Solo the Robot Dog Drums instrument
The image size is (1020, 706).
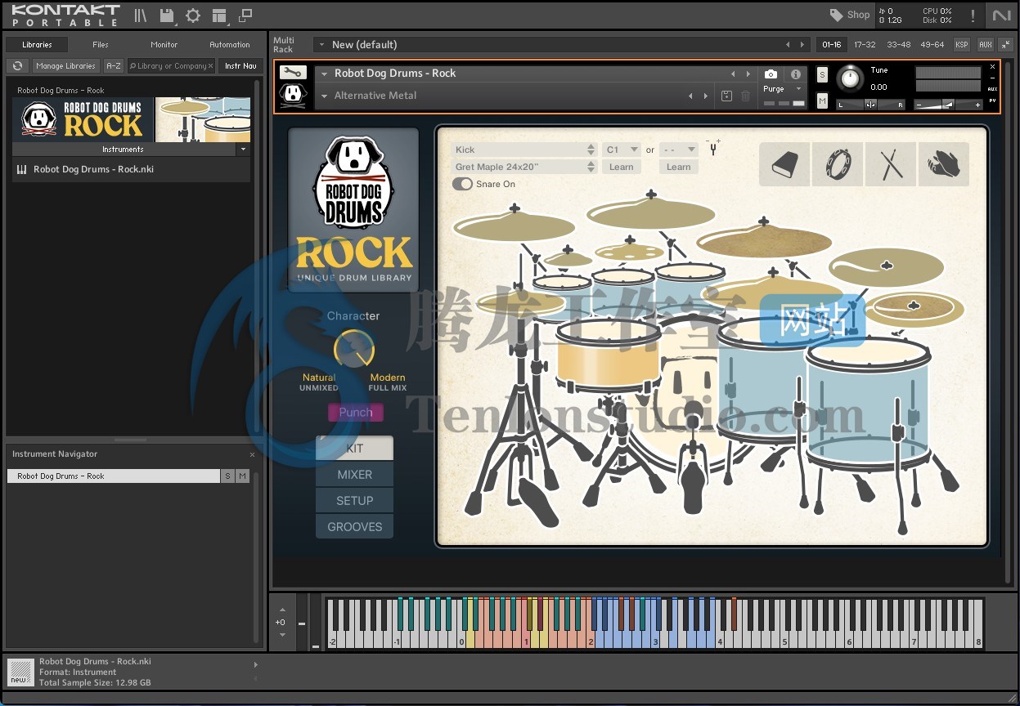pos(822,75)
